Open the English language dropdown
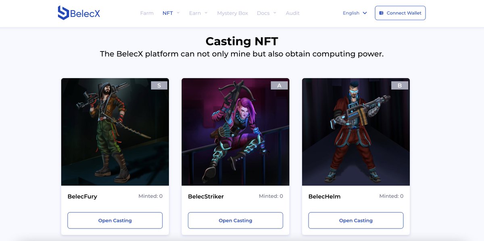This screenshot has height=241, width=484. [355, 13]
